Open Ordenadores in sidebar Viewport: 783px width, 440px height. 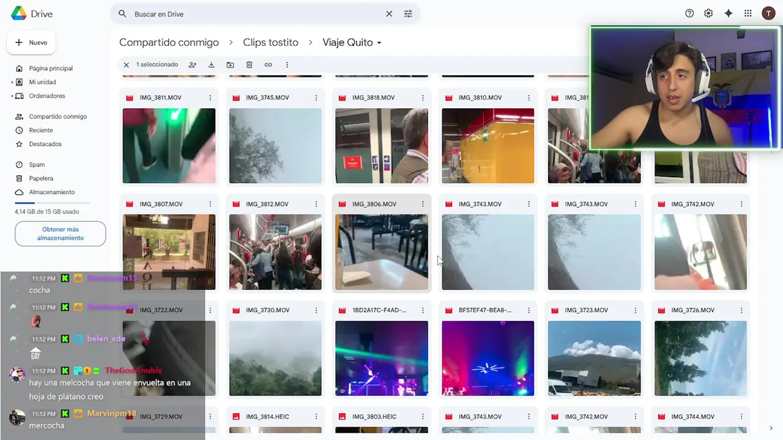point(47,96)
